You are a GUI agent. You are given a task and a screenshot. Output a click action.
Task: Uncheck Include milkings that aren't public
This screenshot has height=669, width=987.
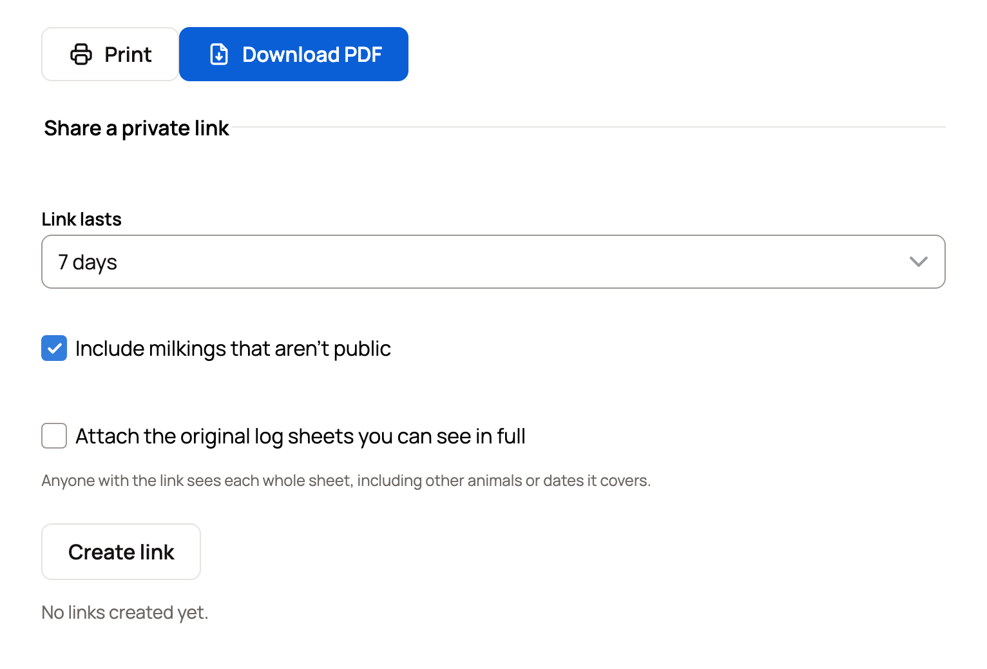tap(54, 348)
